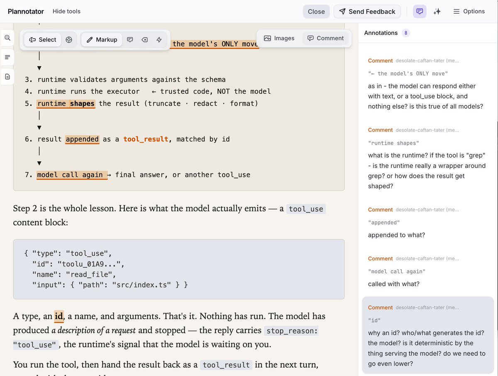498x376 pixels.
Task: Click inline code "tool_result" in last paragraph
Action: [x=226, y=365]
